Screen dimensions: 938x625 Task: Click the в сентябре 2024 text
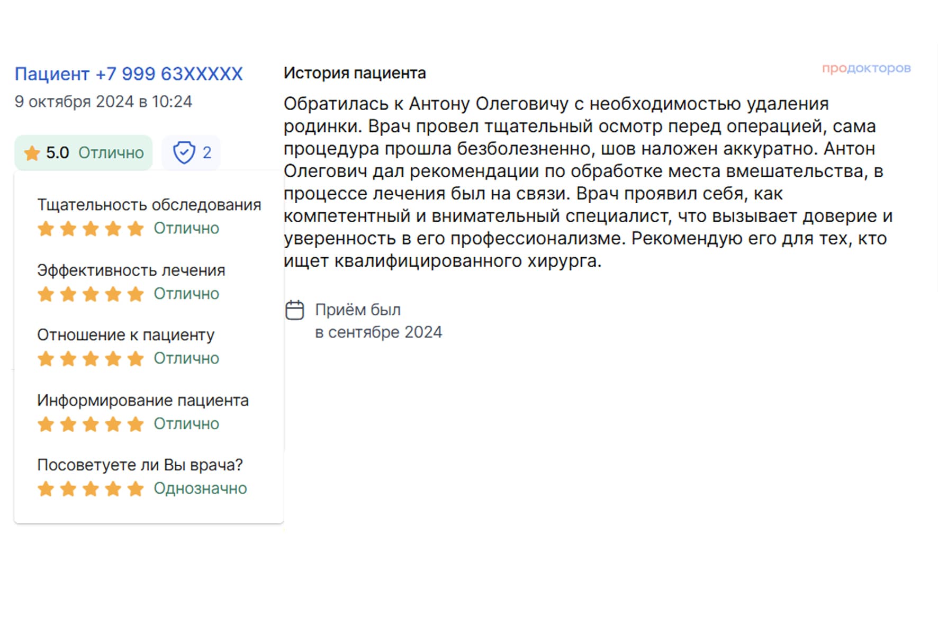pyautogui.click(x=378, y=332)
